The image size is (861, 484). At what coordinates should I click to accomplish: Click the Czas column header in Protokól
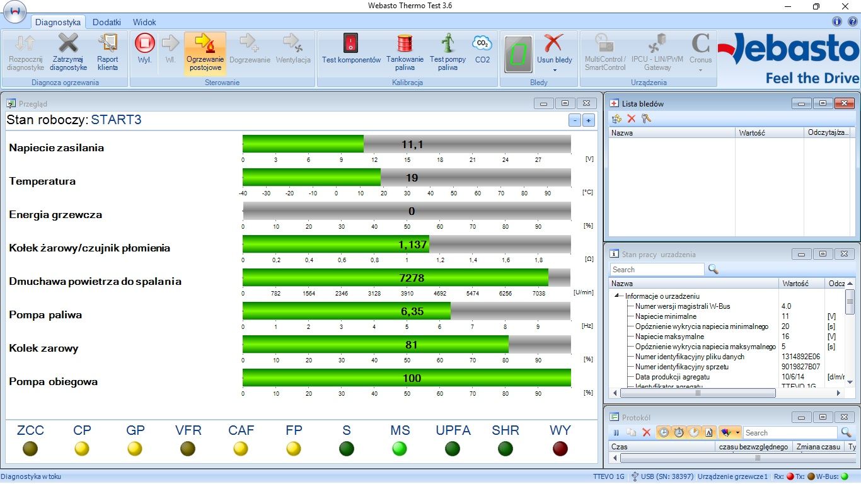point(663,446)
